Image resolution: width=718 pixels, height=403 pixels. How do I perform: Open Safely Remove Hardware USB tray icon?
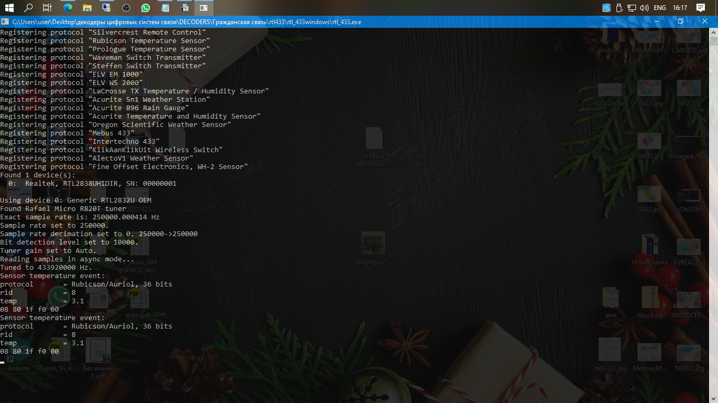point(619,8)
